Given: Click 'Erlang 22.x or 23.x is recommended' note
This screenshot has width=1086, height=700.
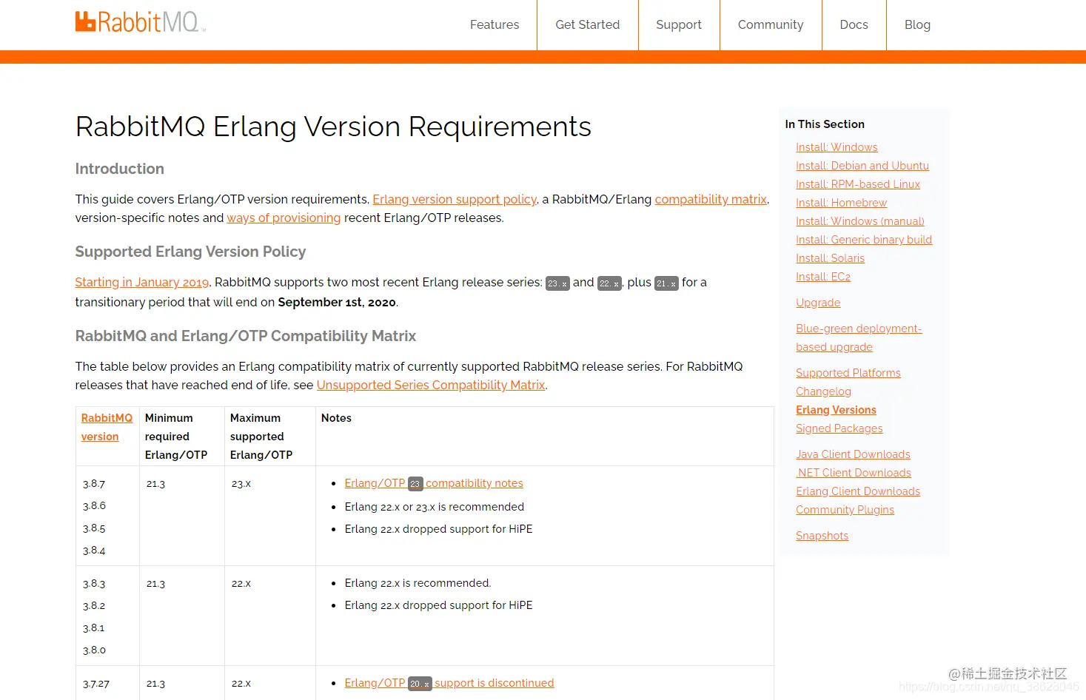Looking at the screenshot, I should 434,507.
